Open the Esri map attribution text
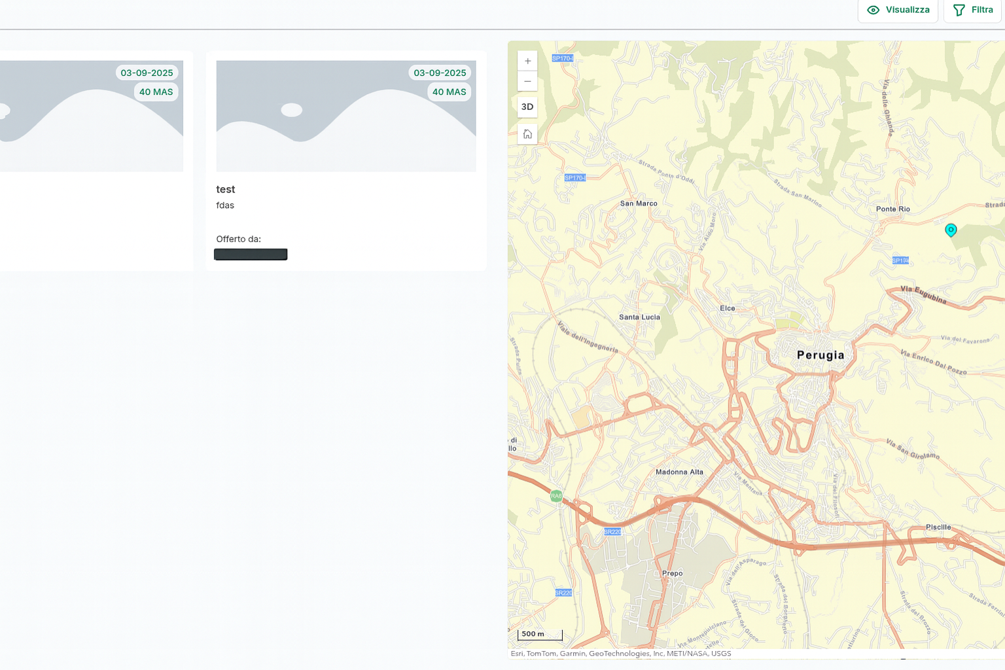Image resolution: width=1005 pixels, height=670 pixels. click(620, 654)
